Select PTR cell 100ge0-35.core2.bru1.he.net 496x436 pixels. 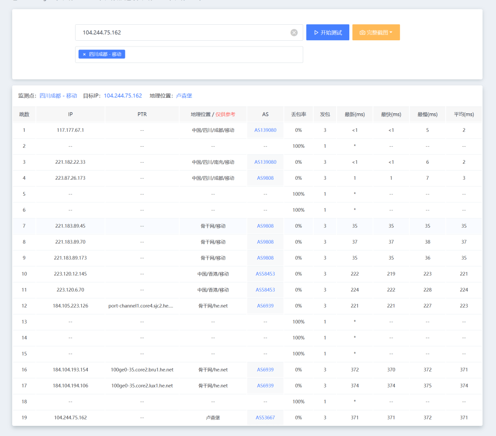(x=142, y=370)
